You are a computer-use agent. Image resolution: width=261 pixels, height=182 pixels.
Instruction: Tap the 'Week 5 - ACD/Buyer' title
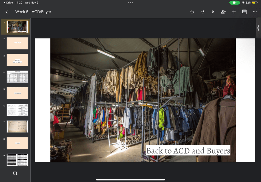(33, 12)
